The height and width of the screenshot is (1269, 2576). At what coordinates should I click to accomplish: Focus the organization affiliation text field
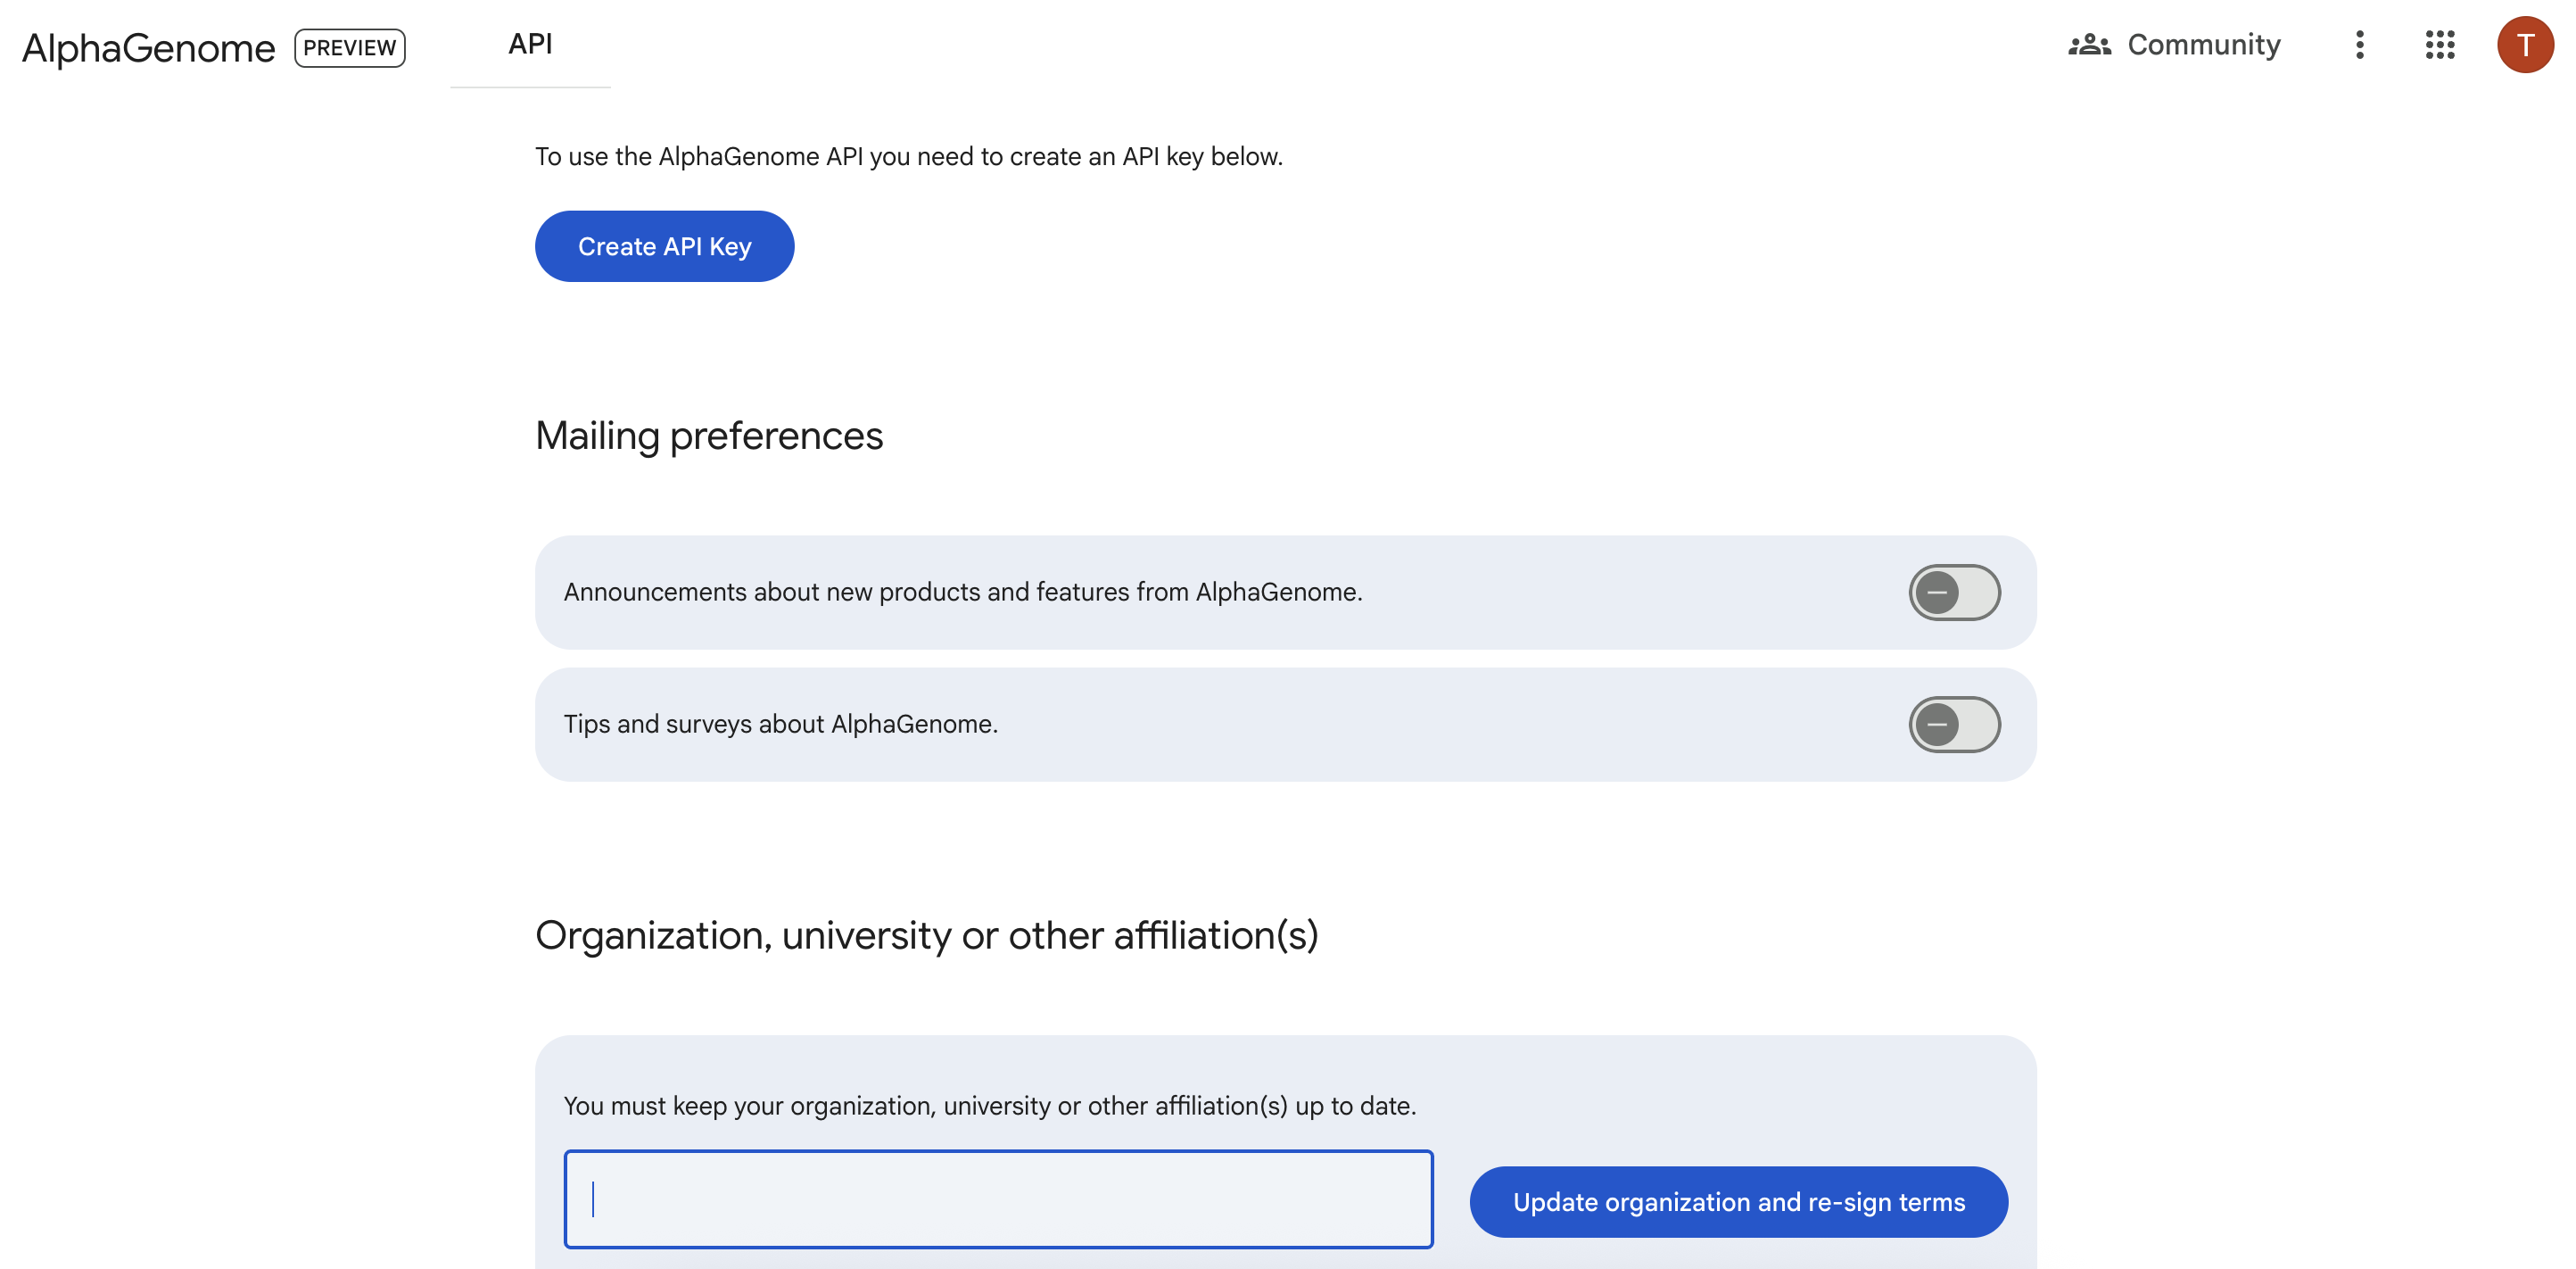(998, 1198)
